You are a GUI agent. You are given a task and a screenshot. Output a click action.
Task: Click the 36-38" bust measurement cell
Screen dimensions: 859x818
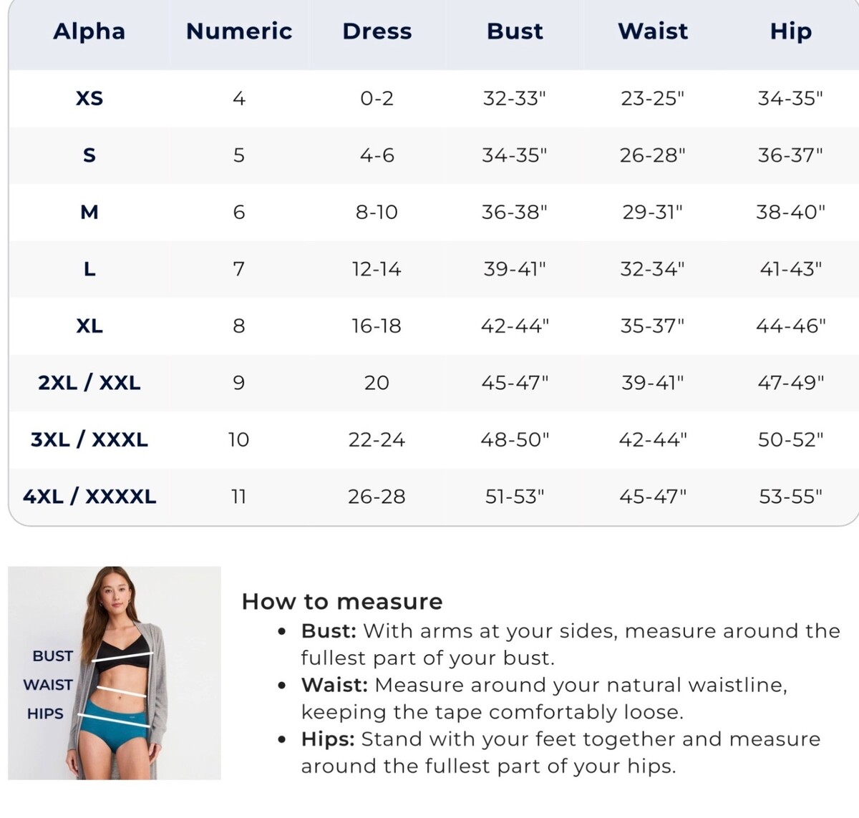point(515,212)
